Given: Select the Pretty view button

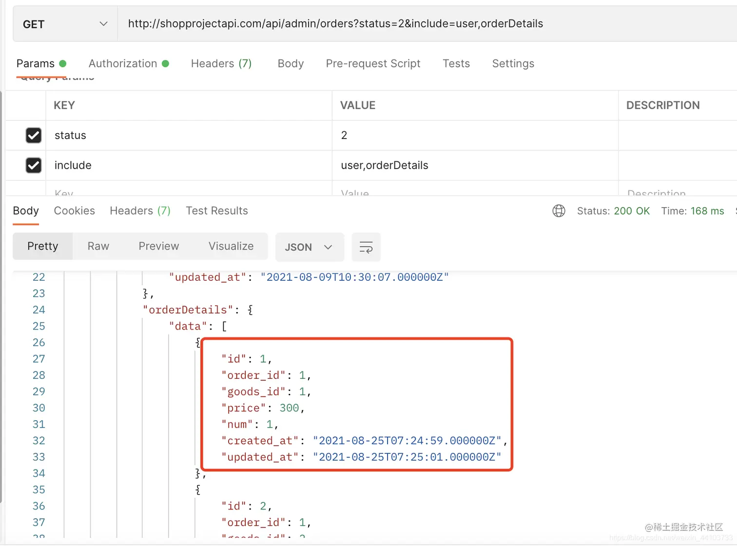Looking at the screenshot, I should tap(43, 246).
